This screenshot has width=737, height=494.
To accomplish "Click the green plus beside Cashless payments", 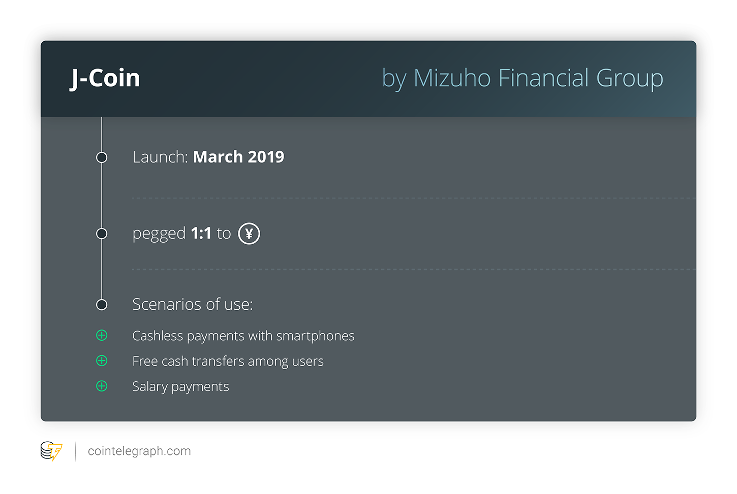I will [102, 335].
